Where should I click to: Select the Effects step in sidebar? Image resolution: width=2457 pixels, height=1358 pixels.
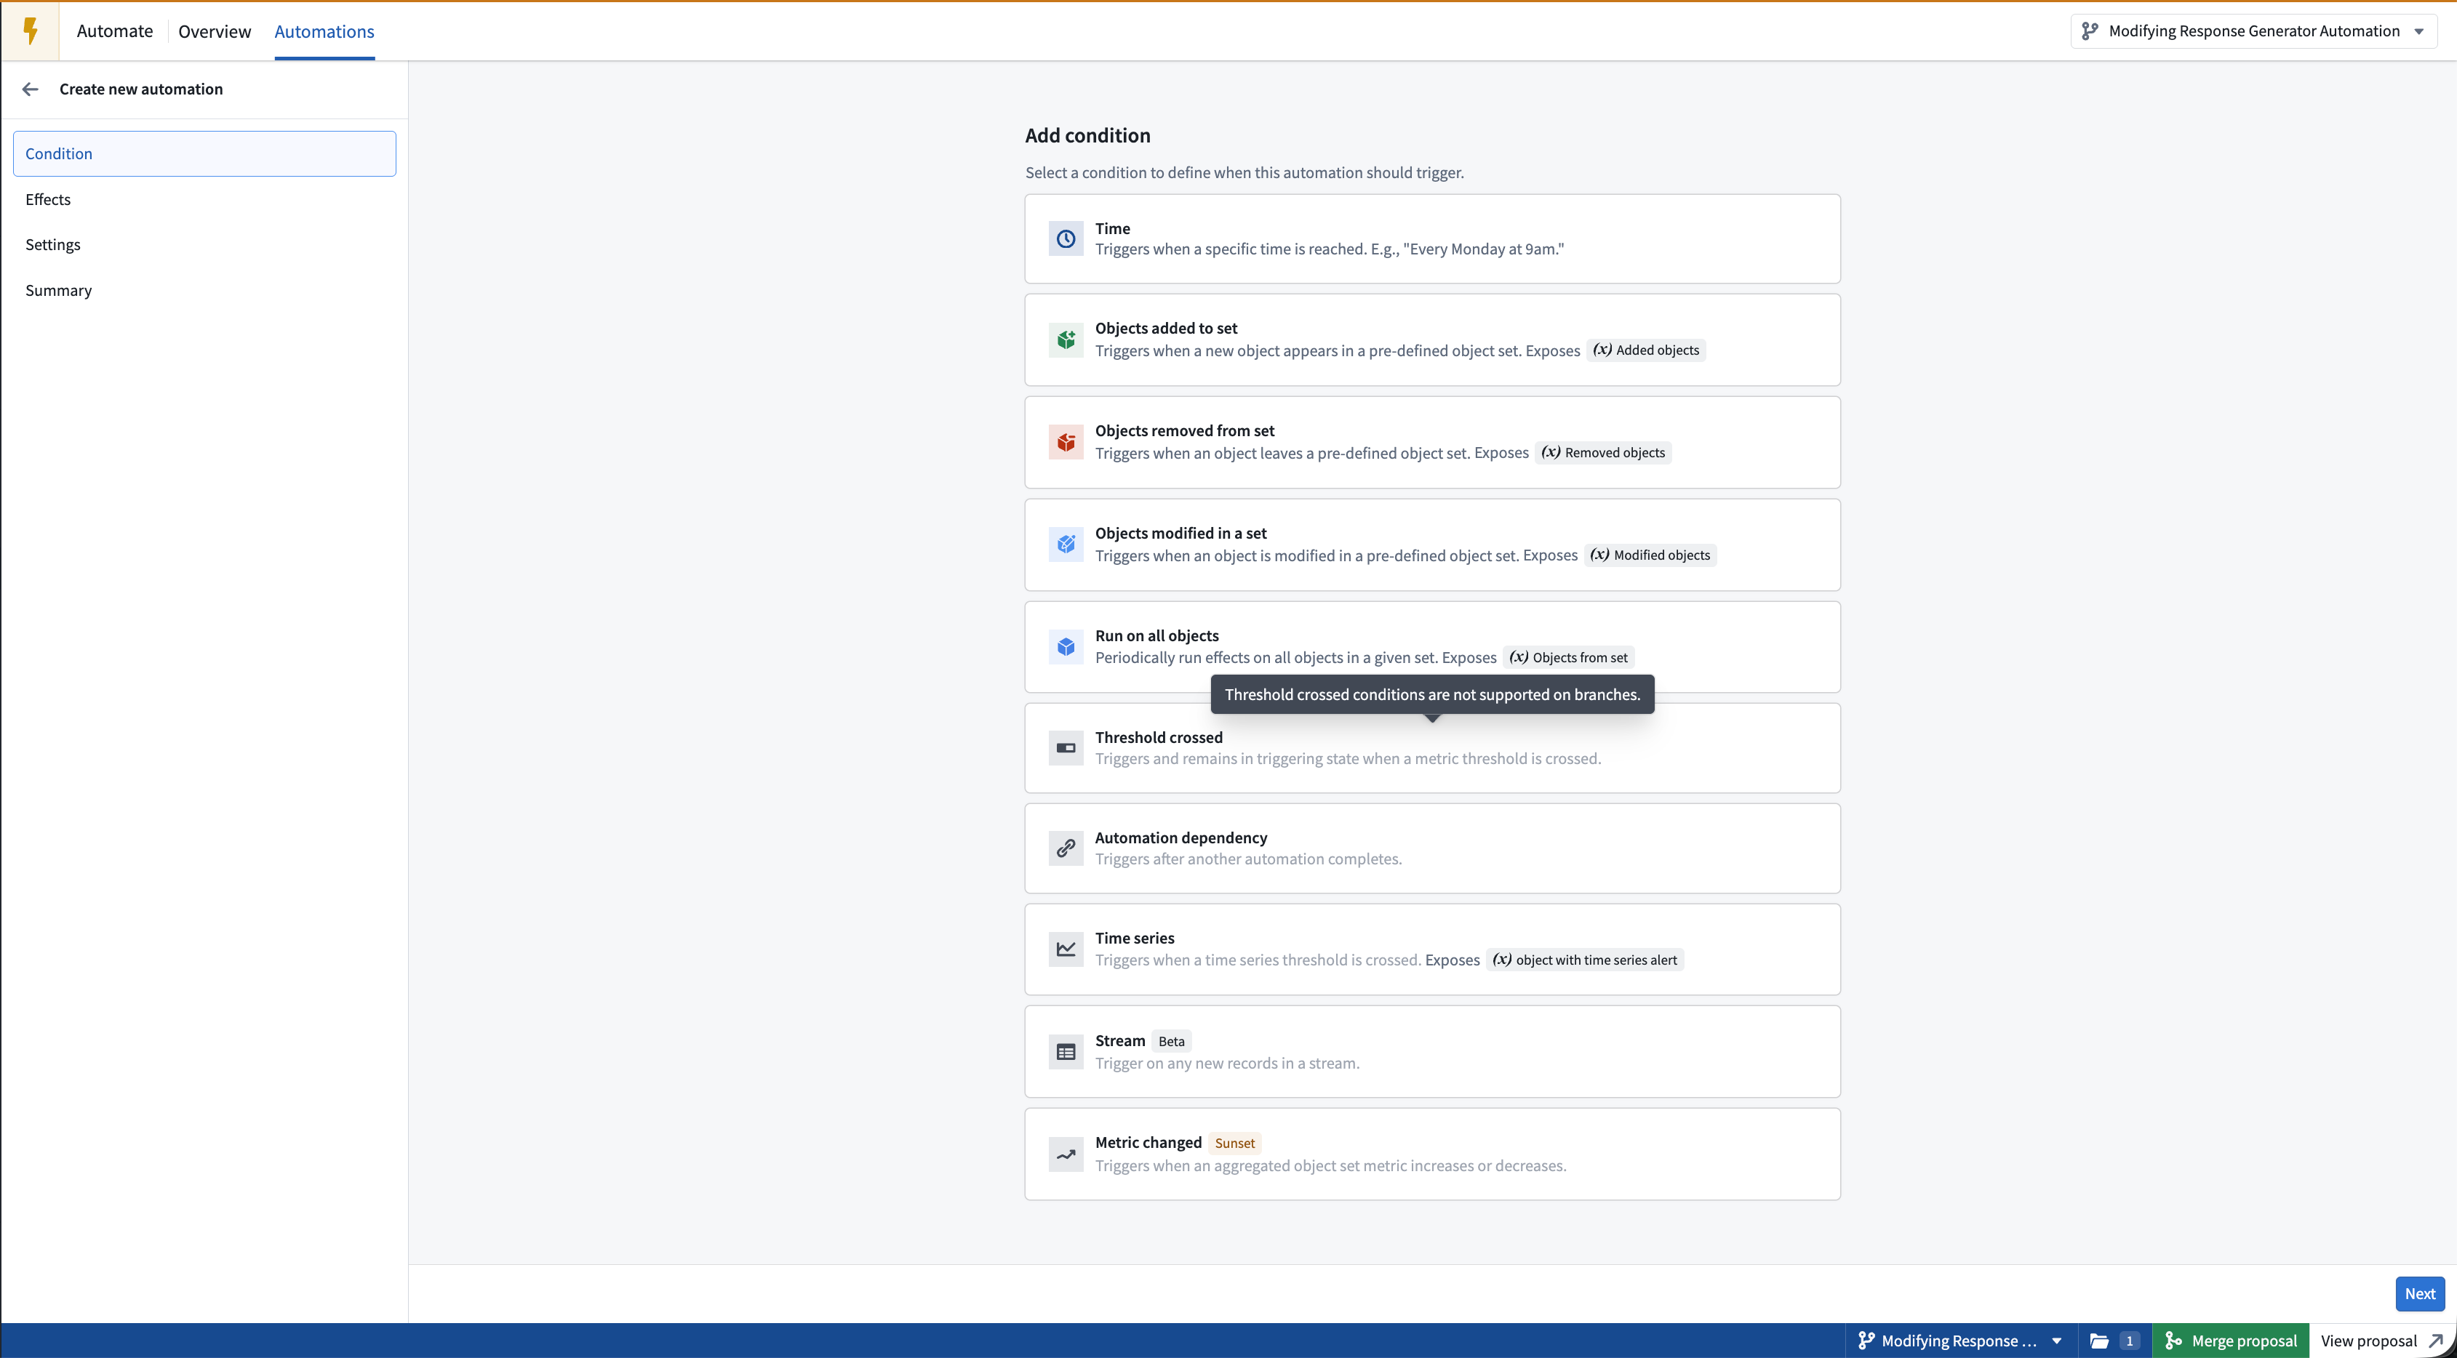tap(204, 199)
